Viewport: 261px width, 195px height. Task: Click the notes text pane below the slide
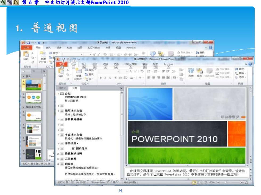[x=187, y=173]
